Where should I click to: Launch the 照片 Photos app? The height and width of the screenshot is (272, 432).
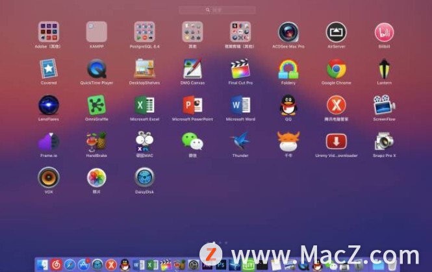[96, 178]
